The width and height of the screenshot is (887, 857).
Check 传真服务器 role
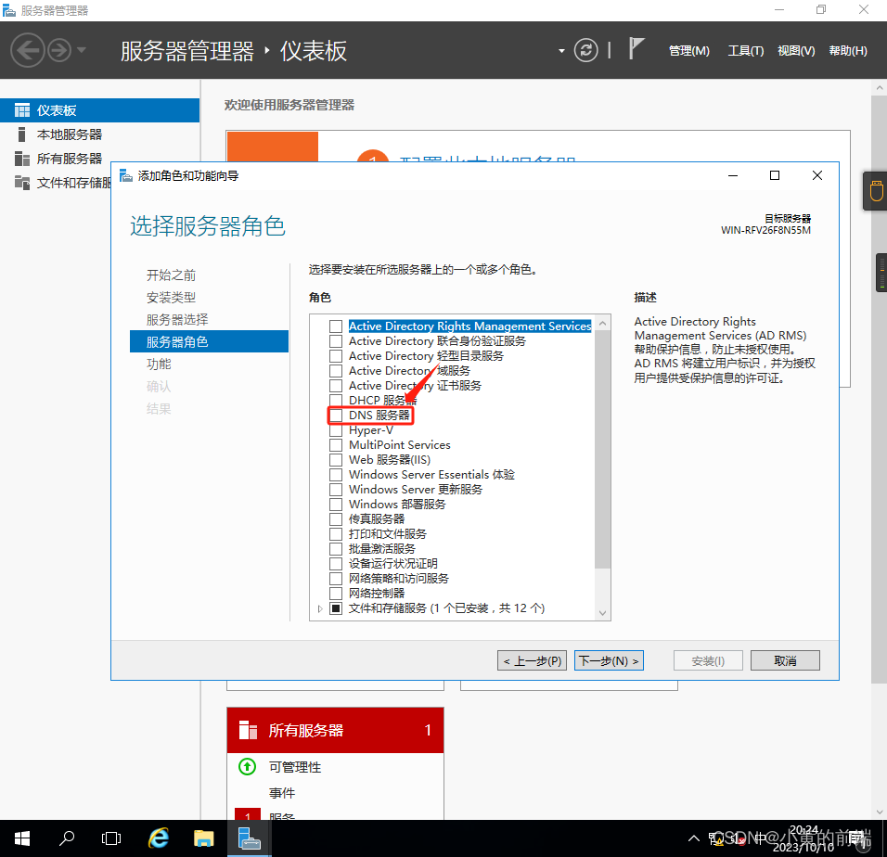point(336,519)
